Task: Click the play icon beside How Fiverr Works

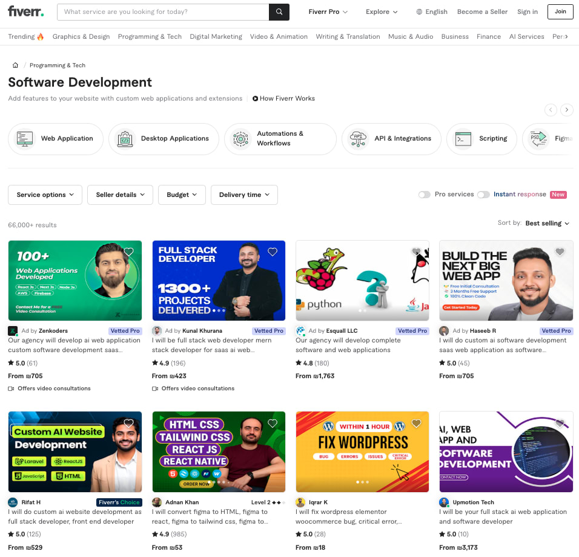Action: click(255, 99)
